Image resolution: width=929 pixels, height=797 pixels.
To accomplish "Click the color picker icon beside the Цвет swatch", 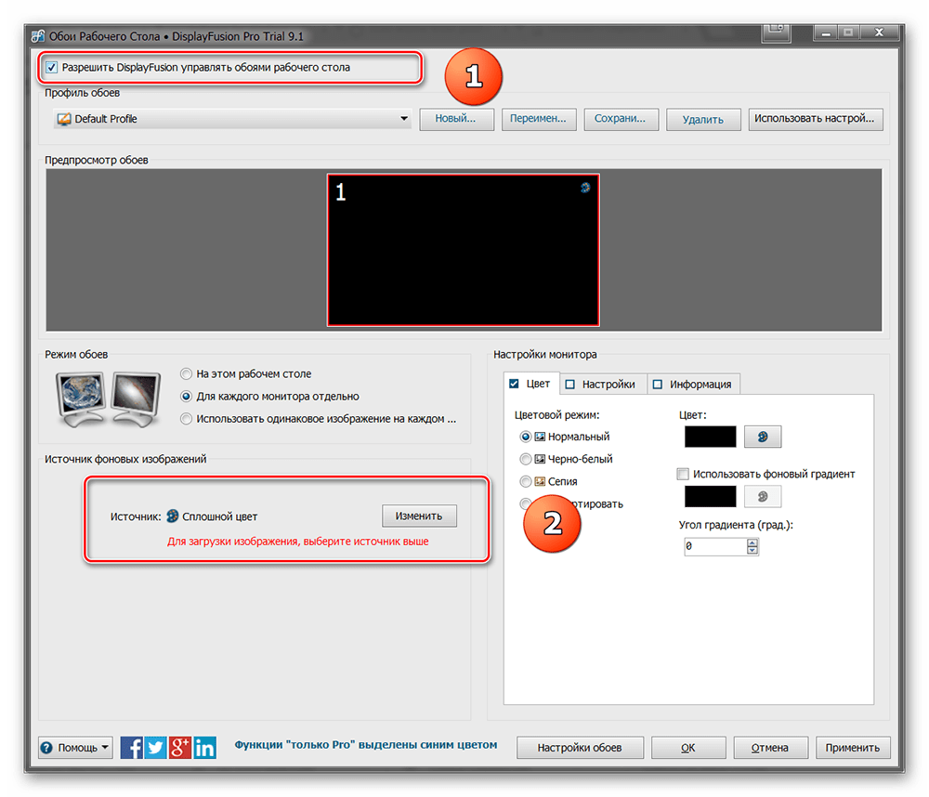I will (x=763, y=437).
